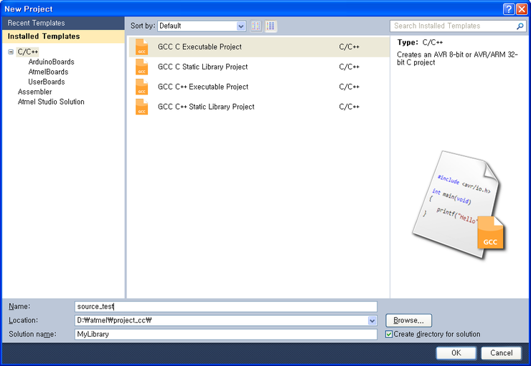Viewport: 531px width, 366px height.
Task: Select C/C++ category in tree
Action: 28,52
